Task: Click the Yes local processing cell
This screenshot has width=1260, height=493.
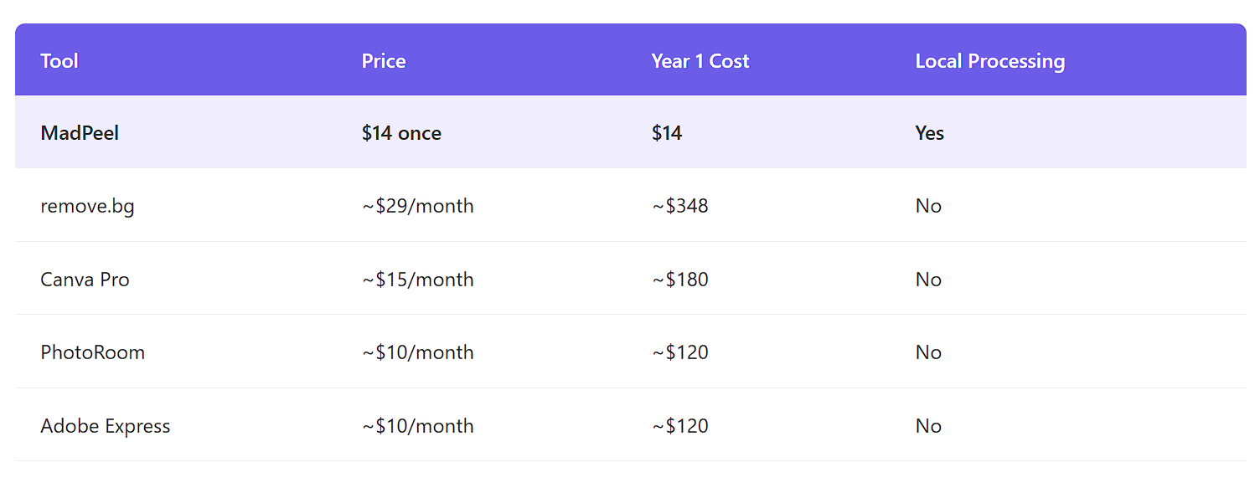Action: (929, 133)
